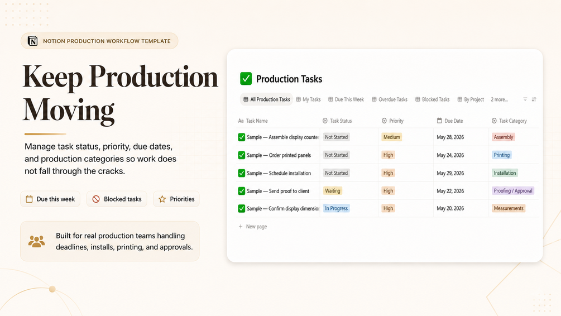561x316 pixels.
Task: Click the Due this week pill button
Action: point(50,199)
